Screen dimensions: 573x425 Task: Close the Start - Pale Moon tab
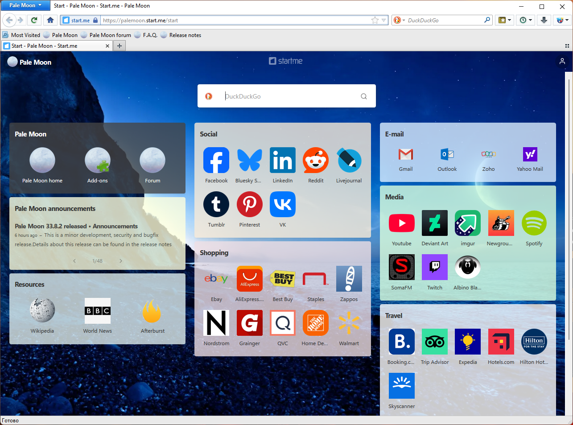(x=107, y=46)
